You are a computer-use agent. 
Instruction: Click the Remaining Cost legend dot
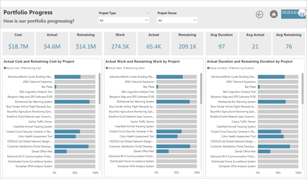(x=22, y=68)
